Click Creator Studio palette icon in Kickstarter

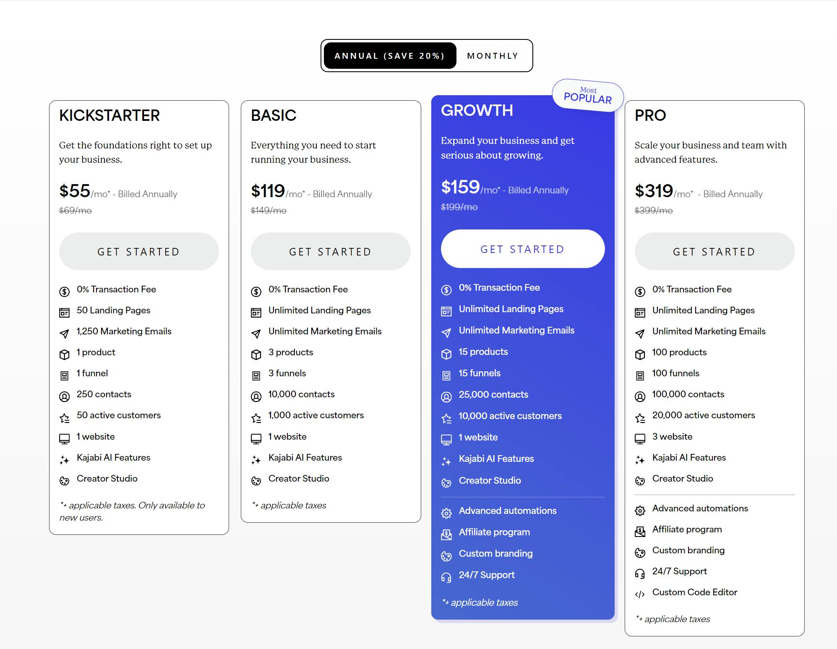64,481
